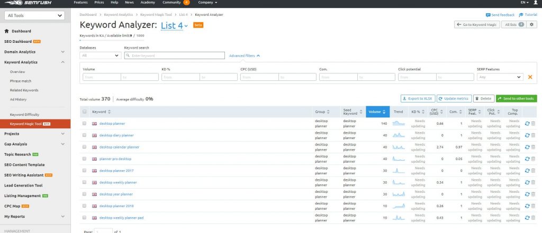Delete the desktop planner row
The image size is (542, 233).
pyautogui.click(x=533, y=124)
